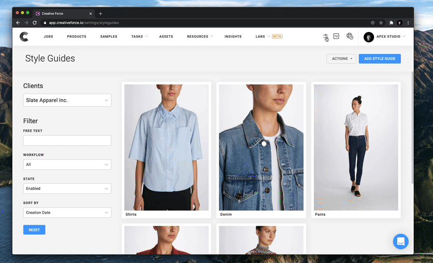Click the page vertical scrollbar

tap(412, 127)
